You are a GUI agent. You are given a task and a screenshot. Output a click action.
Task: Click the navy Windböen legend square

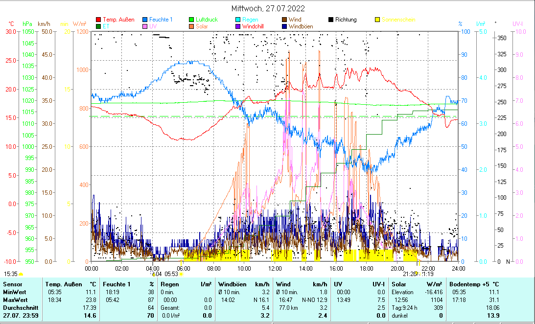[x=284, y=26]
